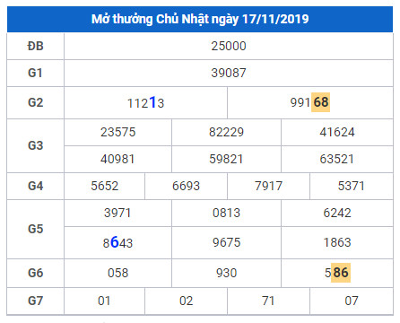
Task: Click the G3 number 23575
Action: click(x=118, y=132)
